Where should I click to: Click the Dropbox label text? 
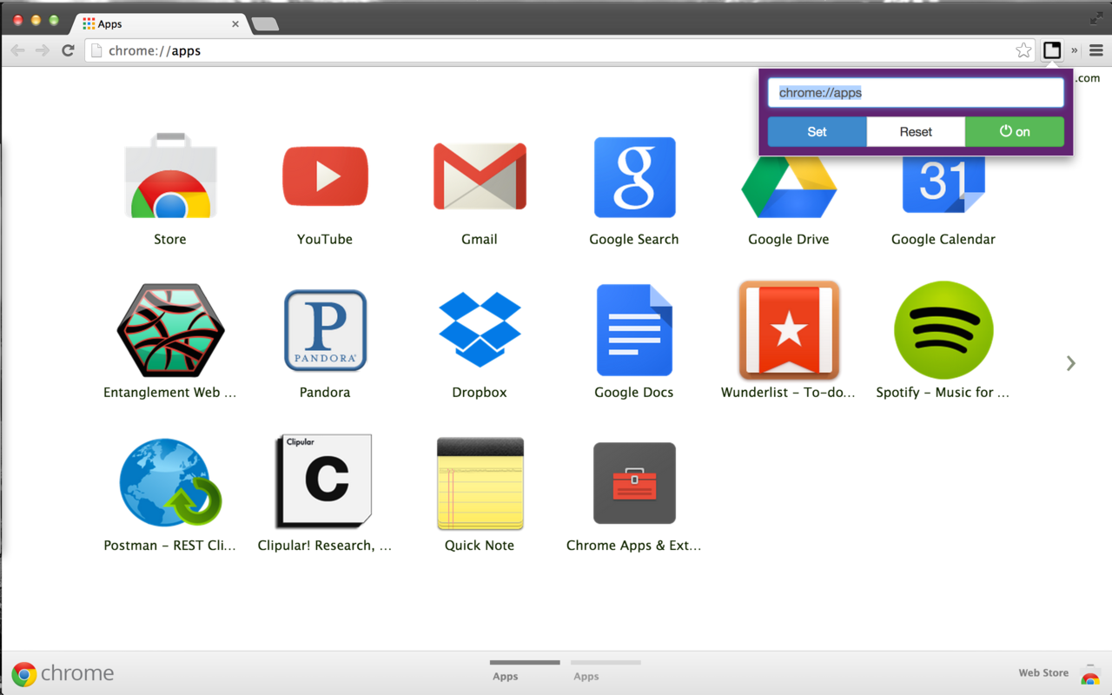480,392
